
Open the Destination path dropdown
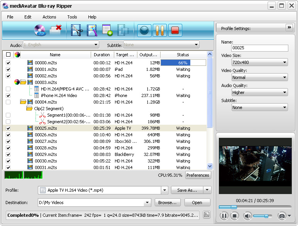[147, 203]
